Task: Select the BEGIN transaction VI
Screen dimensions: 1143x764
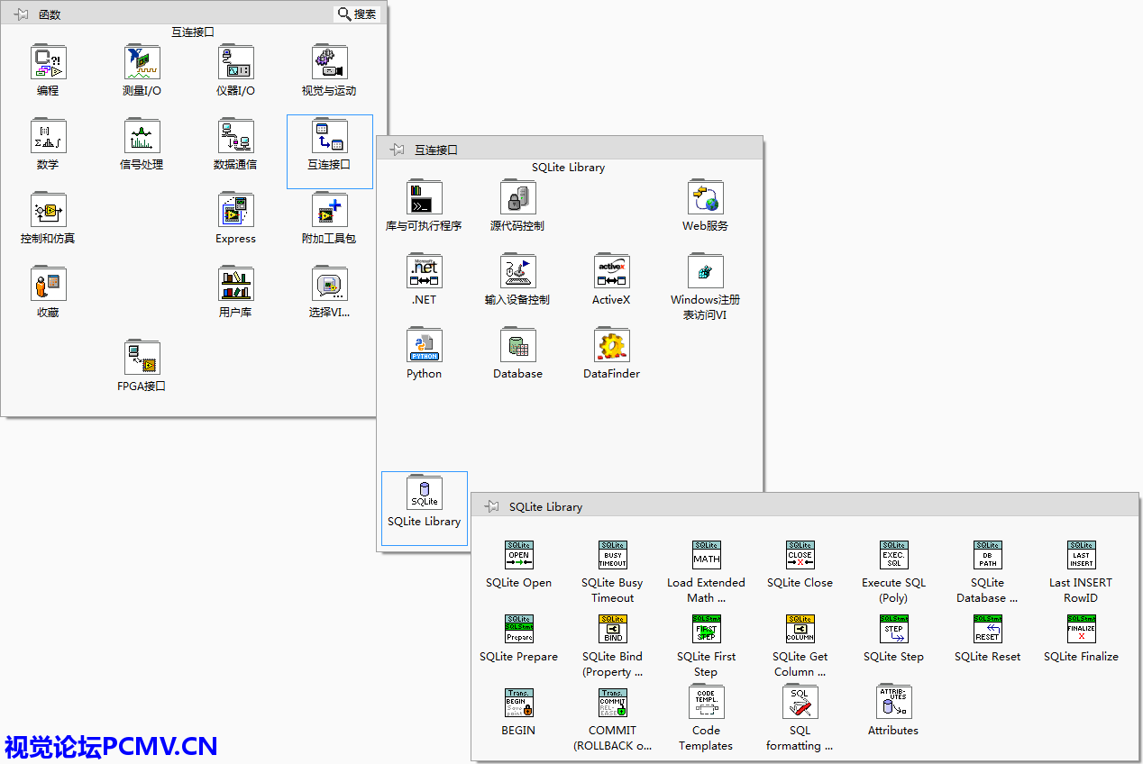Action: click(519, 703)
